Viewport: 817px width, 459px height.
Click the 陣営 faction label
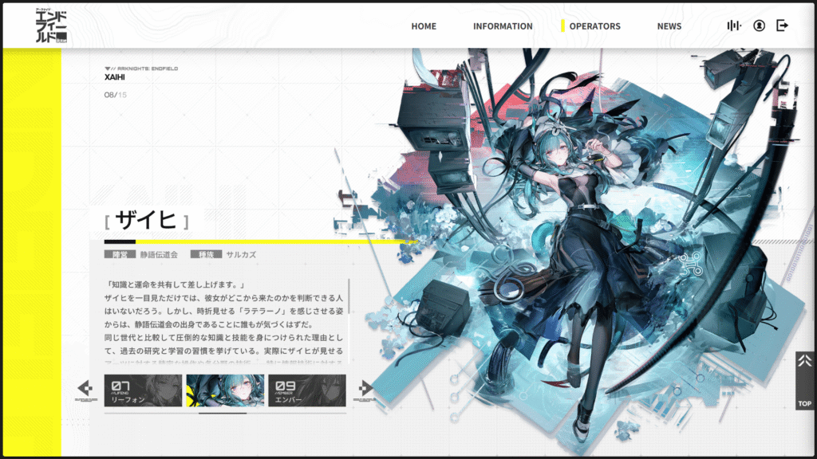point(120,254)
